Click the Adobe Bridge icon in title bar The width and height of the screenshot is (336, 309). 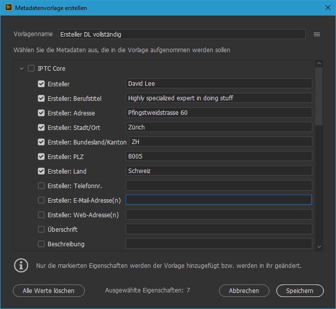7,7
